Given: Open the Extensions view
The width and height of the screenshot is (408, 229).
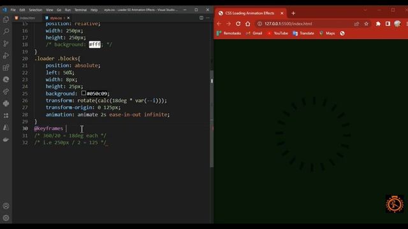Looking at the screenshot, I should pyautogui.click(x=6, y=67).
